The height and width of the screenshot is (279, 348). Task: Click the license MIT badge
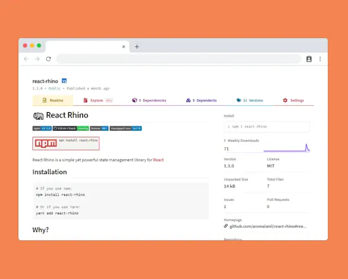(99, 128)
